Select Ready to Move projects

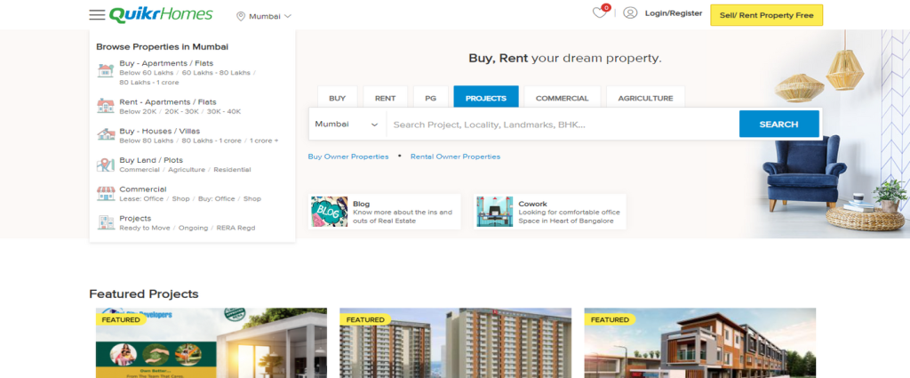(145, 228)
